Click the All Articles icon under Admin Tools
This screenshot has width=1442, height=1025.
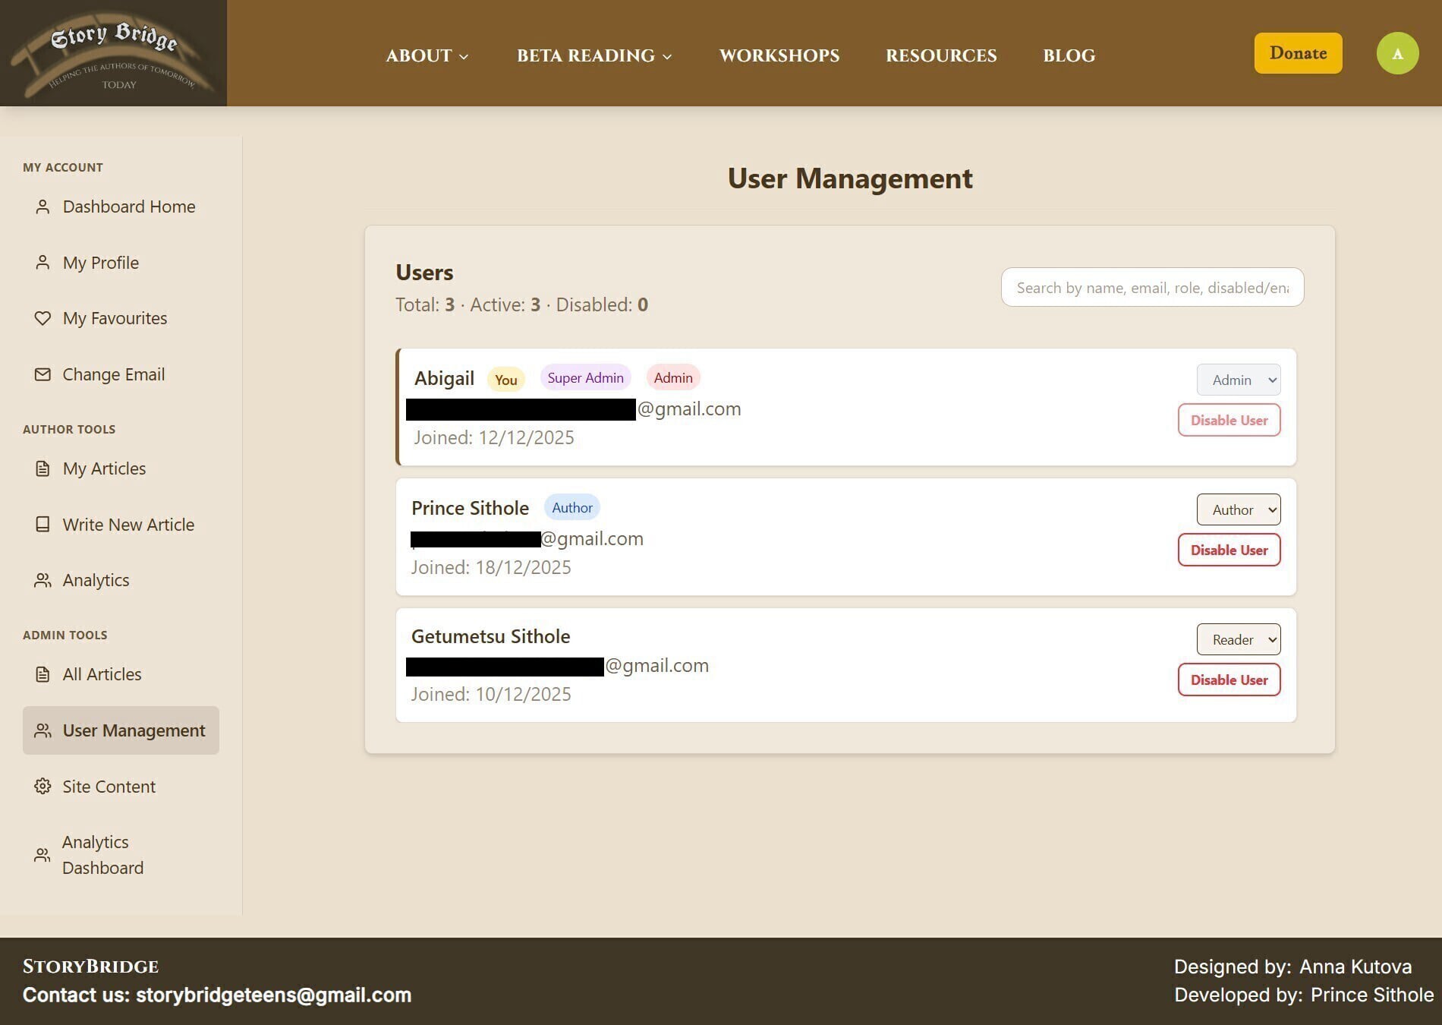pos(42,674)
